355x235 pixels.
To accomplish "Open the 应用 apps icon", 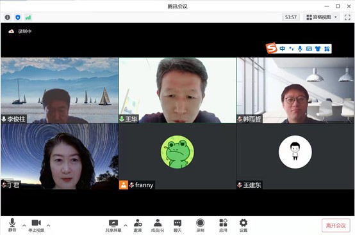I will 223,225.
